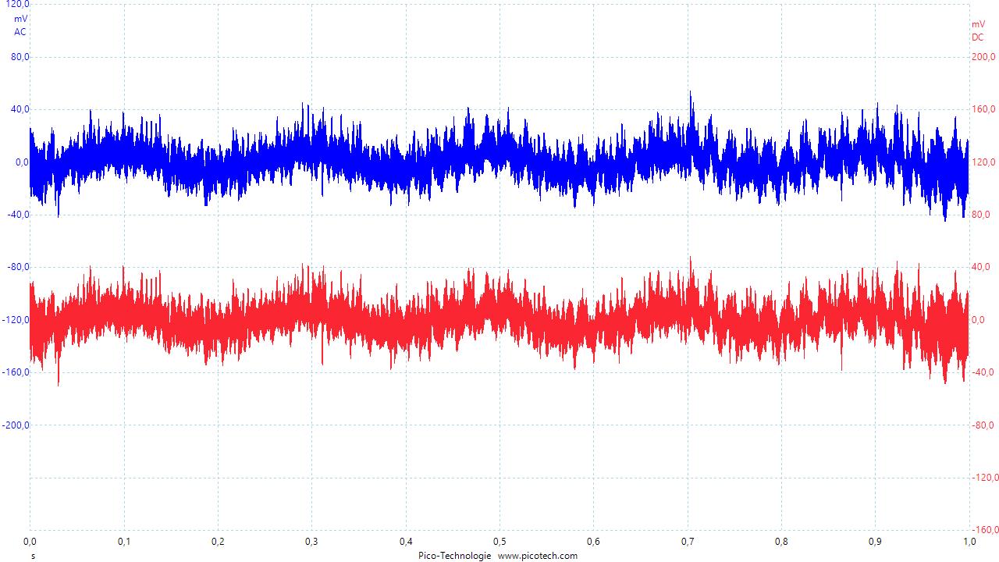Select the blue -80,0 left-axis label
This screenshot has height=562, width=999.
[x=18, y=267]
